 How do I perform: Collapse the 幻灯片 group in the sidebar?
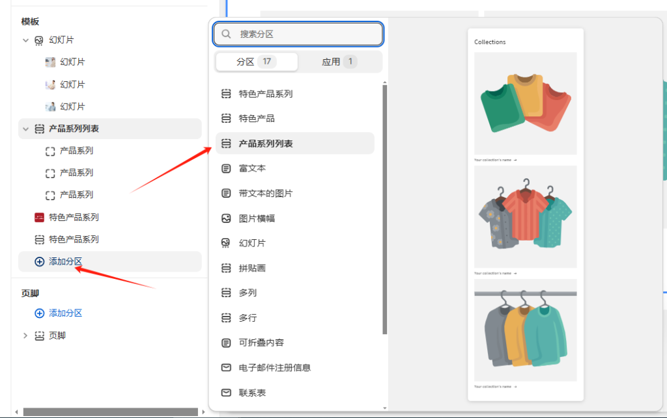tap(25, 40)
